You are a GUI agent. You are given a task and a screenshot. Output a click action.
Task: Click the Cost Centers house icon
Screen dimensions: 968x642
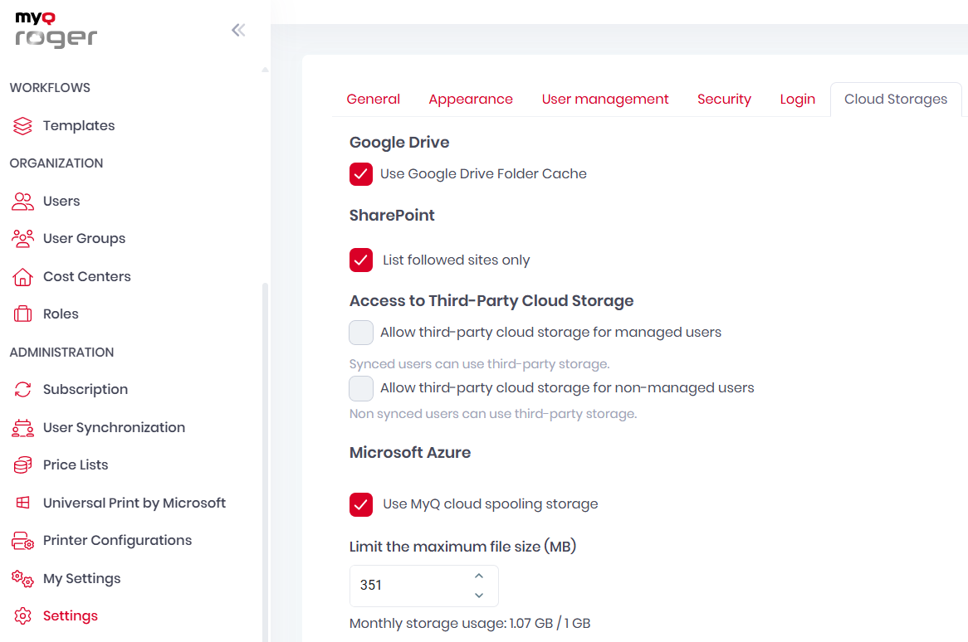(23, 277)
